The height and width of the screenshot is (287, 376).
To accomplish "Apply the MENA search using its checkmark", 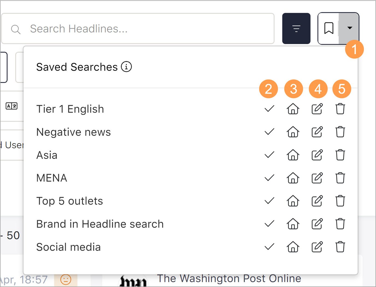I will [x=269, y=178].
